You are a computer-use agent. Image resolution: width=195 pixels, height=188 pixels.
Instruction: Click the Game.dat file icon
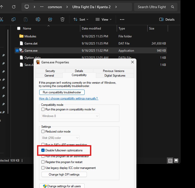click(21, 43)
